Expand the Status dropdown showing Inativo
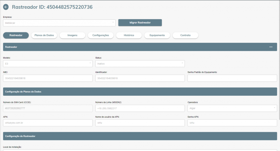280x151 pixels. coord(140,64)
